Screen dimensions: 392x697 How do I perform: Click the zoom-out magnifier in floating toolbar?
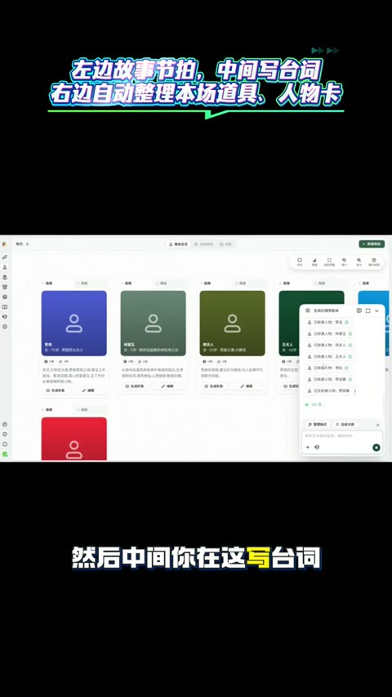pos(344,261)
